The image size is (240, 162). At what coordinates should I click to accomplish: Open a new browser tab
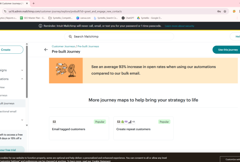pos(34,3)
